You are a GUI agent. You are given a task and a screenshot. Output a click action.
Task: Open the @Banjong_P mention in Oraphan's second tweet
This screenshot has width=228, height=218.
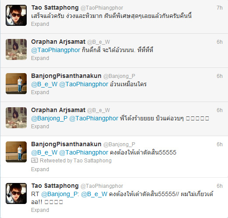[49, 118]
